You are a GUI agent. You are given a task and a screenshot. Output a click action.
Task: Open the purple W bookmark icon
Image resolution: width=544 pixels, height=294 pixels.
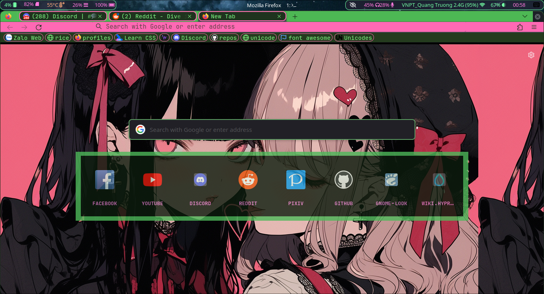pos(164,38)
